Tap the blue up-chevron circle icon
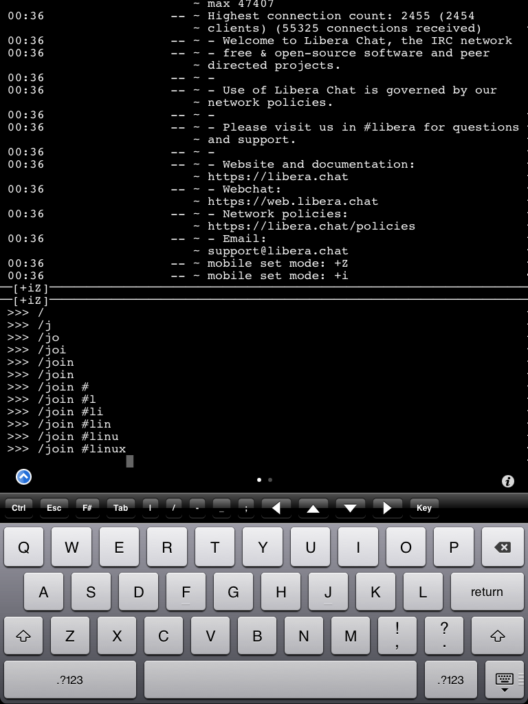 tap(23, 477)
